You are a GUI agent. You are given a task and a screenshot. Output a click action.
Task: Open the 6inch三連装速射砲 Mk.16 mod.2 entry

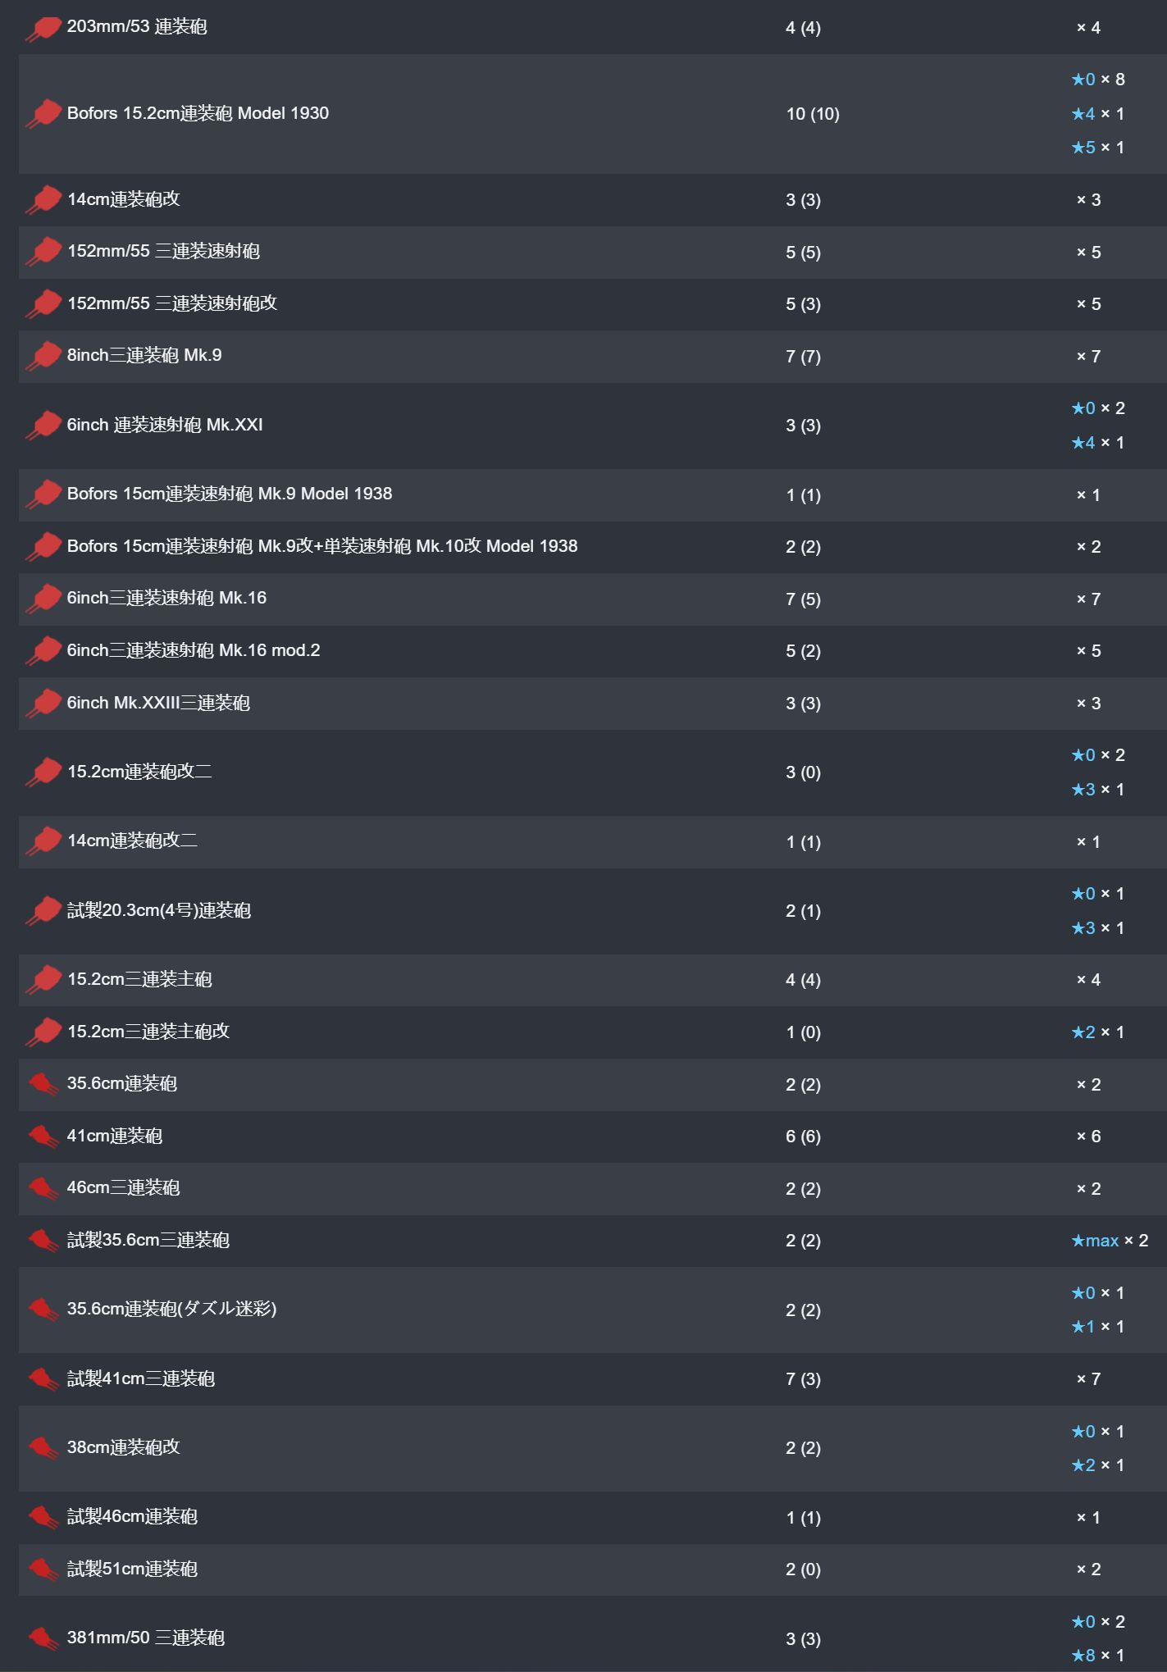pos(194,650)
